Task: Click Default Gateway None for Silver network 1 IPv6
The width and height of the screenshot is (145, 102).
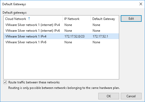Action: (x=96, y=42)
